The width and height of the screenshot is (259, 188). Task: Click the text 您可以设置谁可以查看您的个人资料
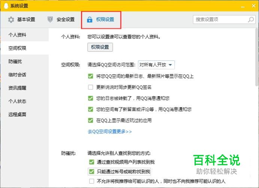124,37
